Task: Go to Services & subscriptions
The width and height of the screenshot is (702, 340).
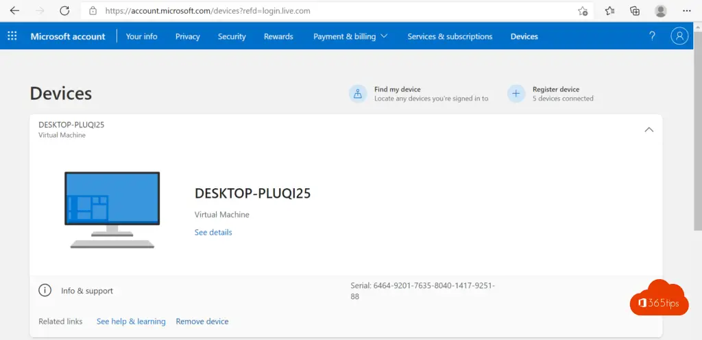Action: click(450, 36)
